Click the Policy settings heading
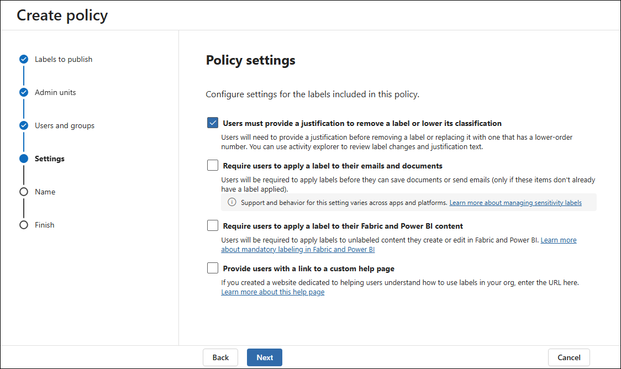This screenshot has height=369, width=621. click(x=251, y=60)
